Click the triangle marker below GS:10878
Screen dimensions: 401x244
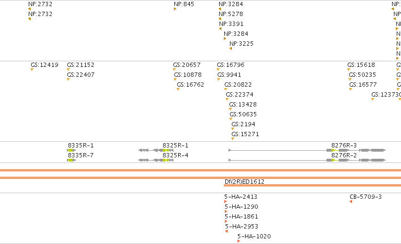(x=175, y=80)
